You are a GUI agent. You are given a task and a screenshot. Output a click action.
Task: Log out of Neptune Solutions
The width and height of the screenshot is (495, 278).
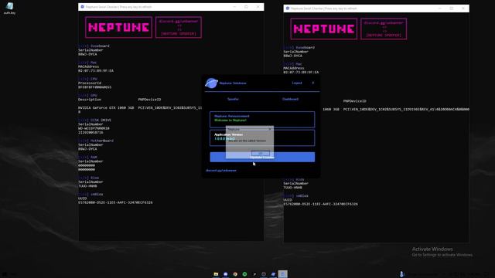click(297, 83)
